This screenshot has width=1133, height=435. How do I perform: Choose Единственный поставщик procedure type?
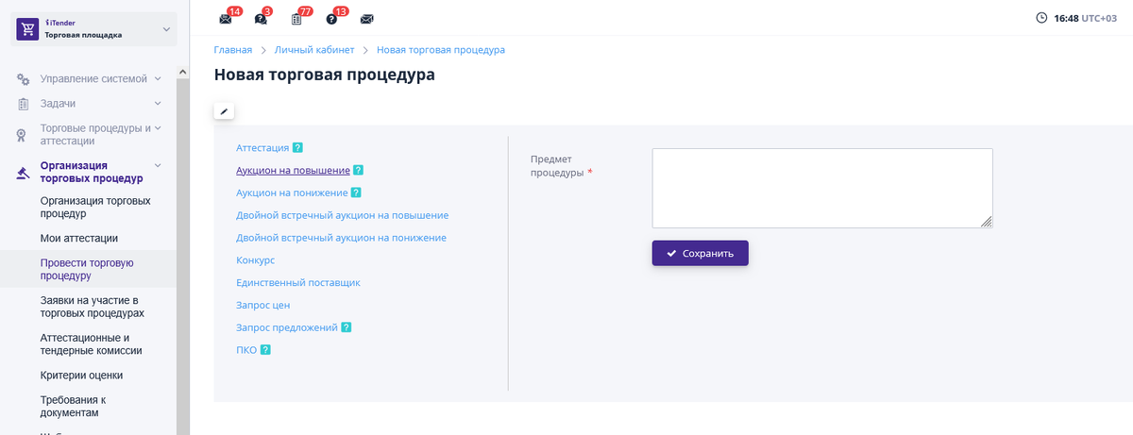(x=298, y=282)
